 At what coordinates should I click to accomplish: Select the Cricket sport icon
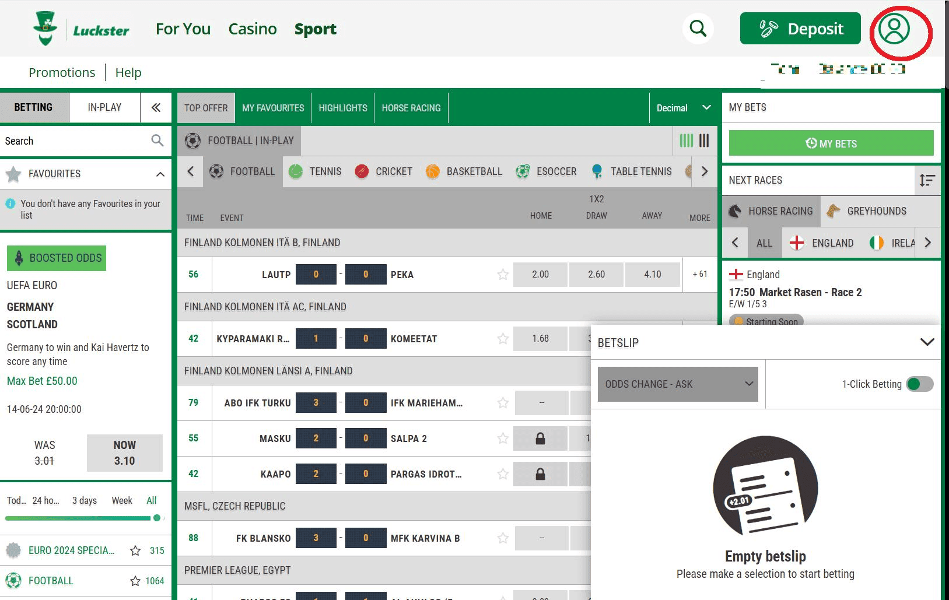coord(362,171)
